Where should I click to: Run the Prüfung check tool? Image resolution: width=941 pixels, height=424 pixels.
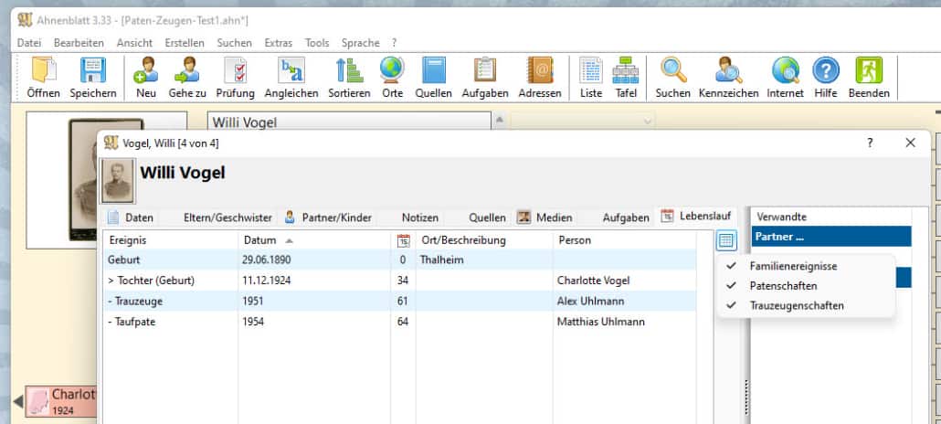click(x=236, y=70)
